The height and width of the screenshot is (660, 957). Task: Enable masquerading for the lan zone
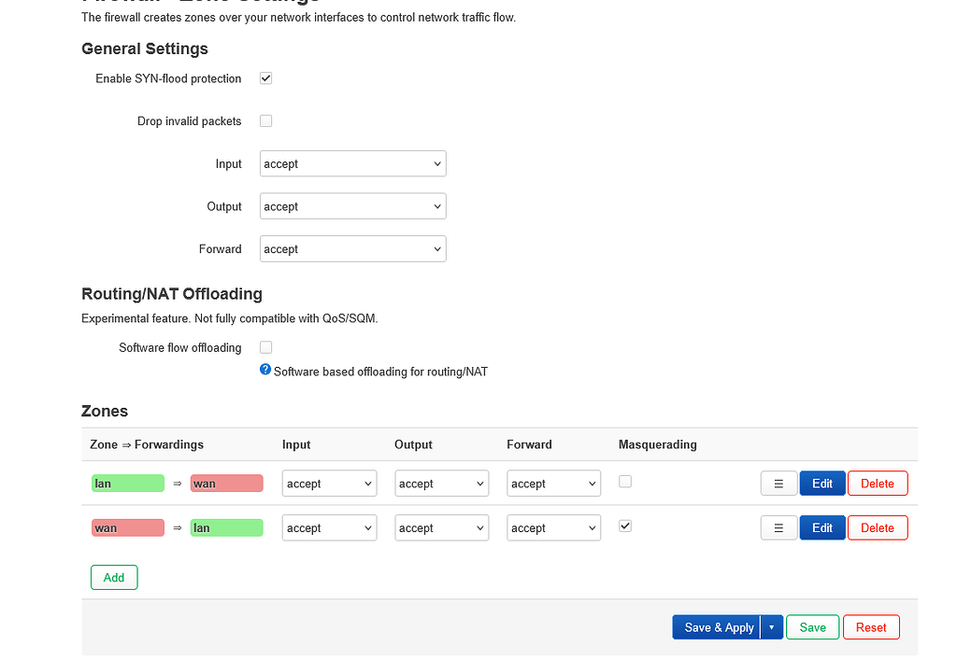(624, 481)
